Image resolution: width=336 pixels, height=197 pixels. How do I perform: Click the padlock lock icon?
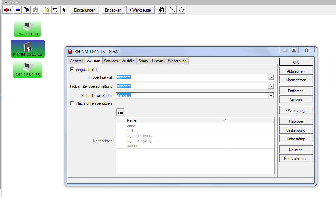click(47, 10)
